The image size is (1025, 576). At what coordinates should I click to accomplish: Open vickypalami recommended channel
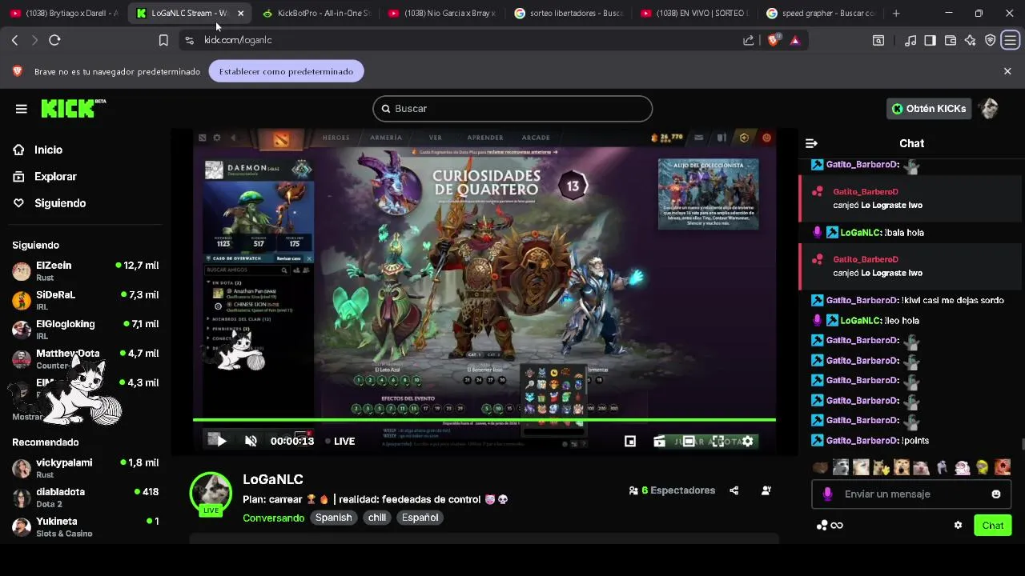click(x=85, y=468)
